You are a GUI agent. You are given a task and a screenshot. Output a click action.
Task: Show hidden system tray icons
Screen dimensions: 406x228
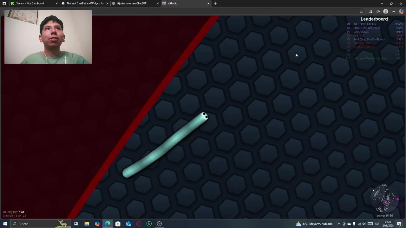coord(339,224)
